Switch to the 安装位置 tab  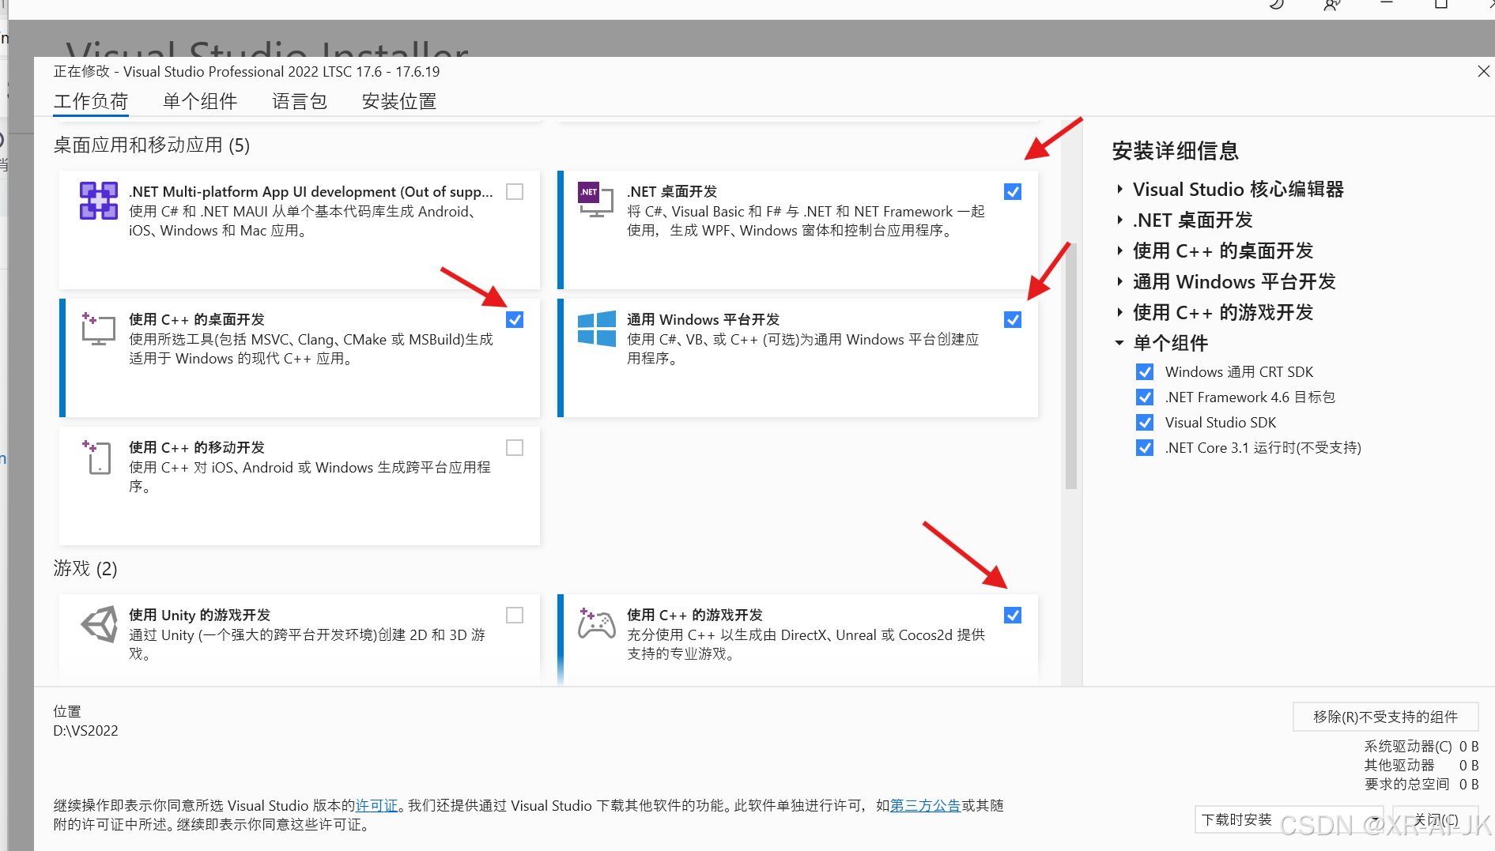tap(399, 102)
